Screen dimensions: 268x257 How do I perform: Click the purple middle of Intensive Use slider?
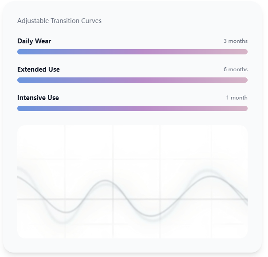tap(132, 108)
